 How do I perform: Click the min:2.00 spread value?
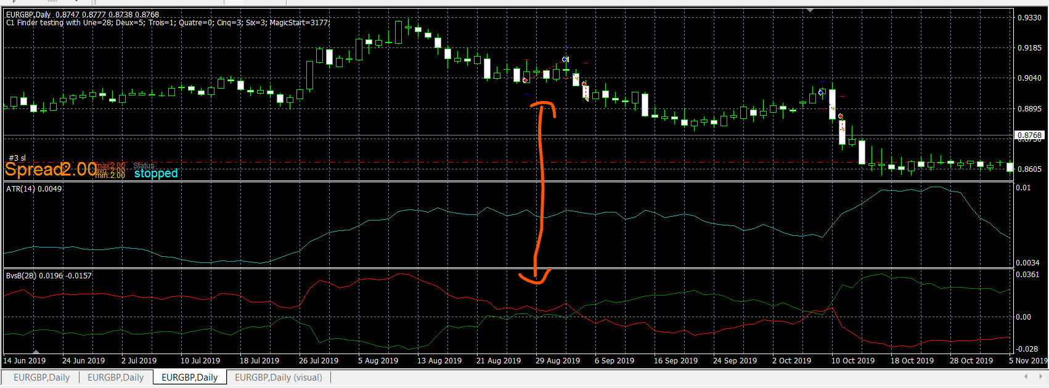pyautogui.click(x=110, y=176)
